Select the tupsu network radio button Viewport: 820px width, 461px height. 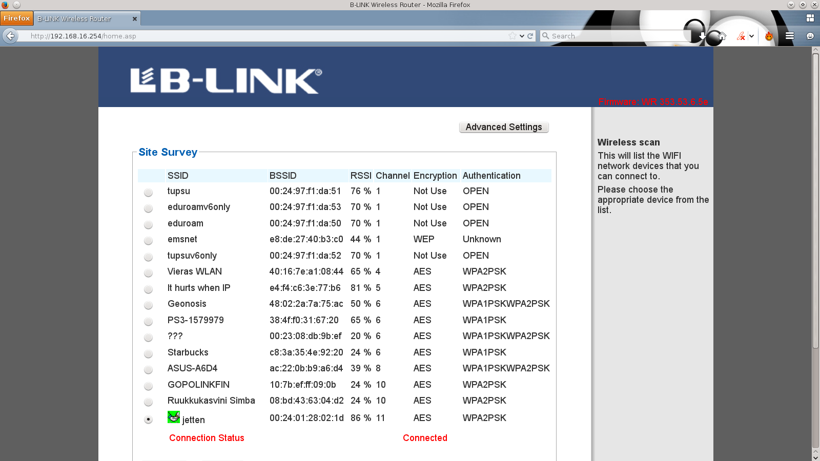click(148, 193)
